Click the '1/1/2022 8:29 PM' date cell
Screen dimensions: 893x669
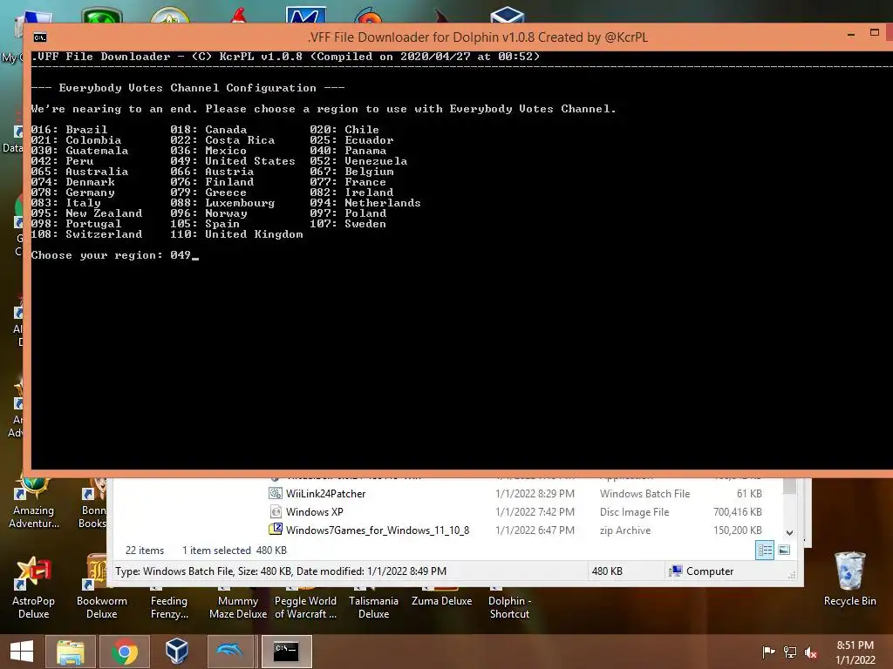(x=535, y=494)
